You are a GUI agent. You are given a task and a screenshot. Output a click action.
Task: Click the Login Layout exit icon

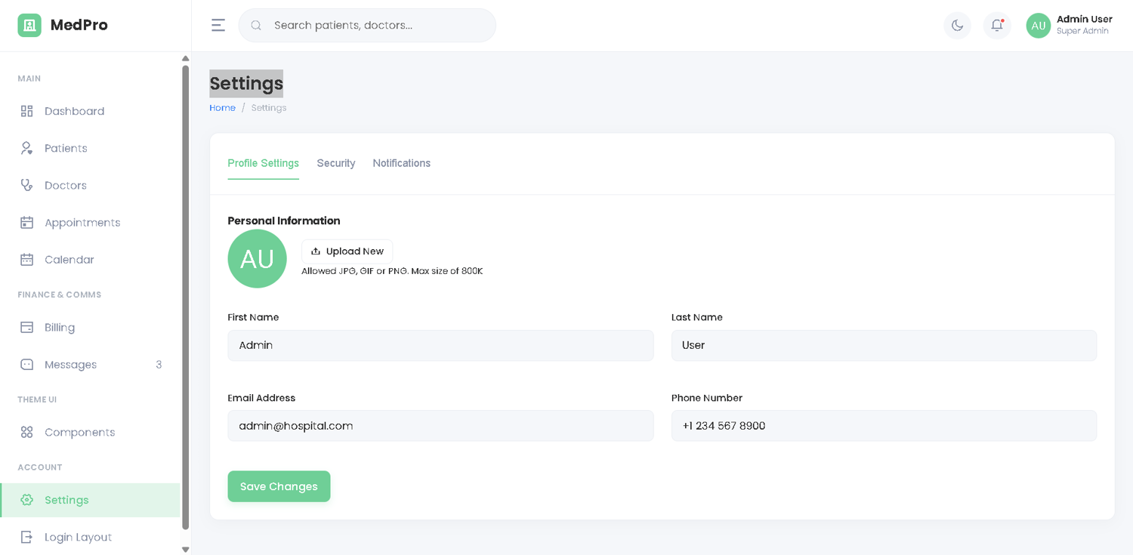click(x=27, y=537)
